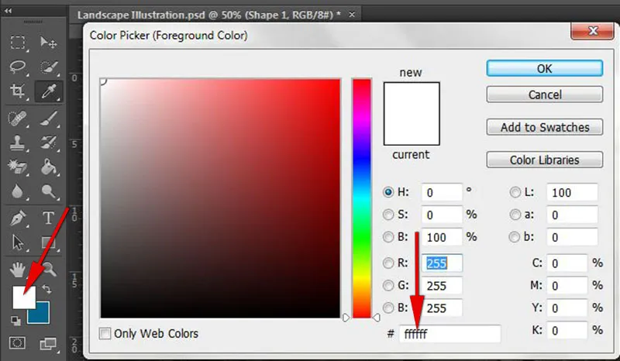Close the Color Picker dialog
Screen dimensions: 620x361
[x=592, y=31]
